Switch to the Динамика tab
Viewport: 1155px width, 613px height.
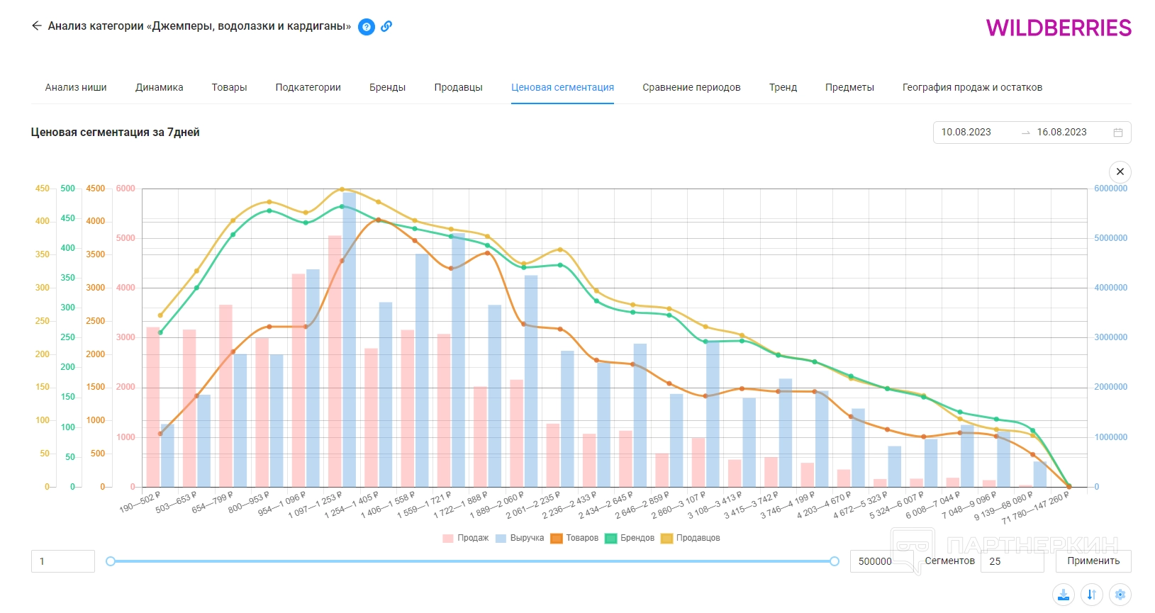159,87
